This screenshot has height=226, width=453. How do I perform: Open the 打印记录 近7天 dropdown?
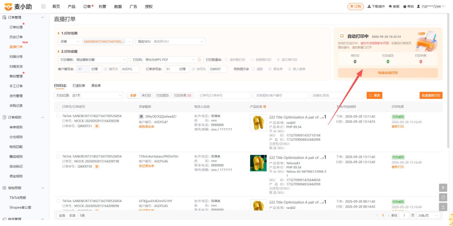click(89, 95)
